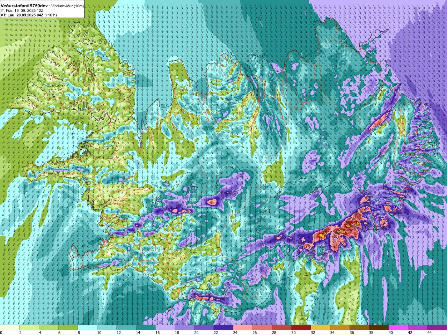Pick the teal 12–14 legend swatch

(126, 328)
